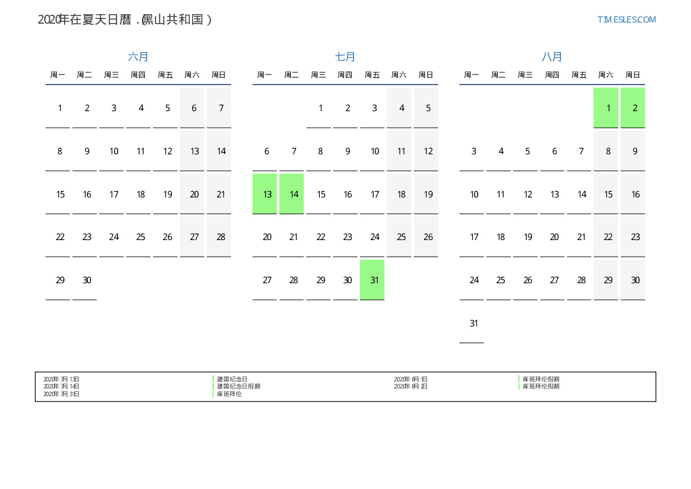Click July 1 date cell
The width and height of the screenshot is (691, 489).
pos(320,108)
